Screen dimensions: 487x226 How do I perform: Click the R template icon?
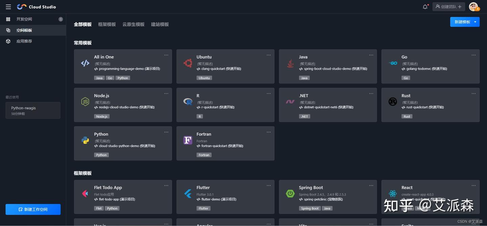[188, 102]
